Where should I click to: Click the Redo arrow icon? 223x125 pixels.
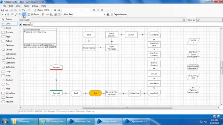29,10
